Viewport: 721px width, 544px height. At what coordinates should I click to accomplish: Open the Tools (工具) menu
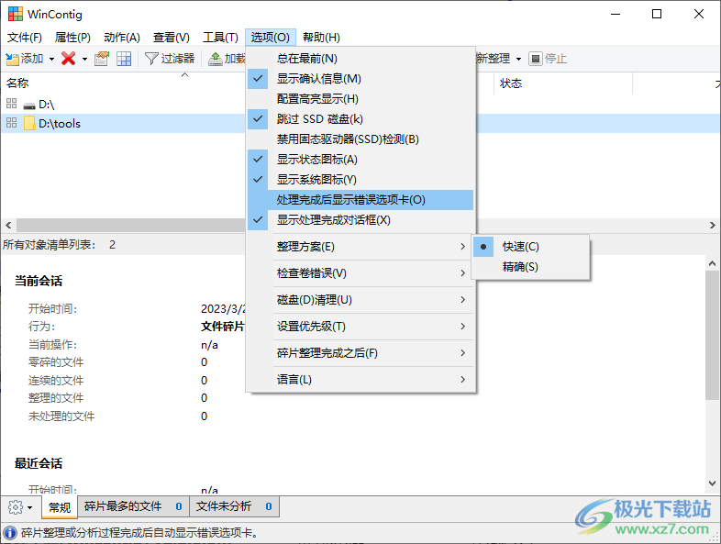pos(221,38)
